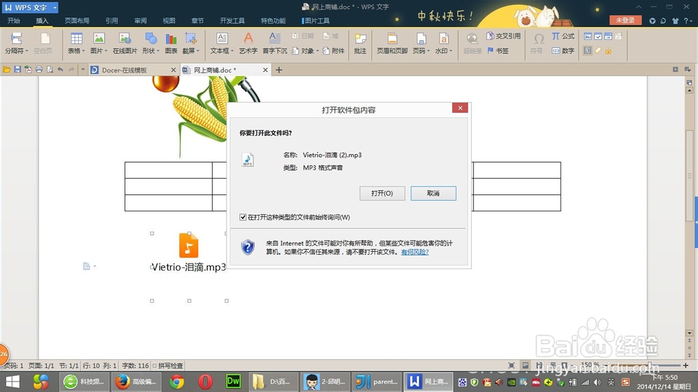698x392 pixels.
Task: Click the print preview icon
Action: coord(50,70)
